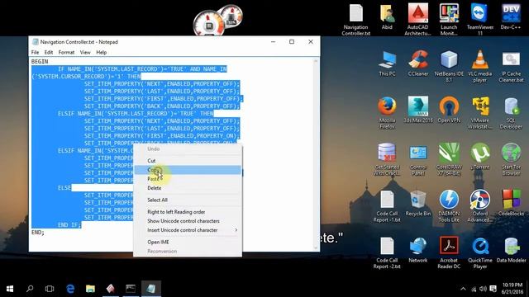Select Show Unicode control characters
Screen dimensions: 529x297
pos(188,221)
